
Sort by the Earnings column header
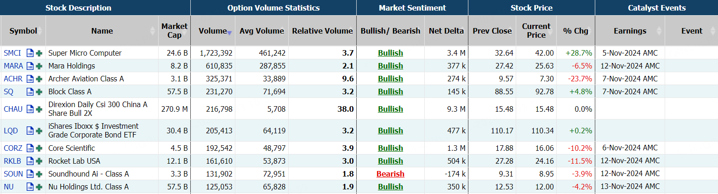(x=630, y=31)
